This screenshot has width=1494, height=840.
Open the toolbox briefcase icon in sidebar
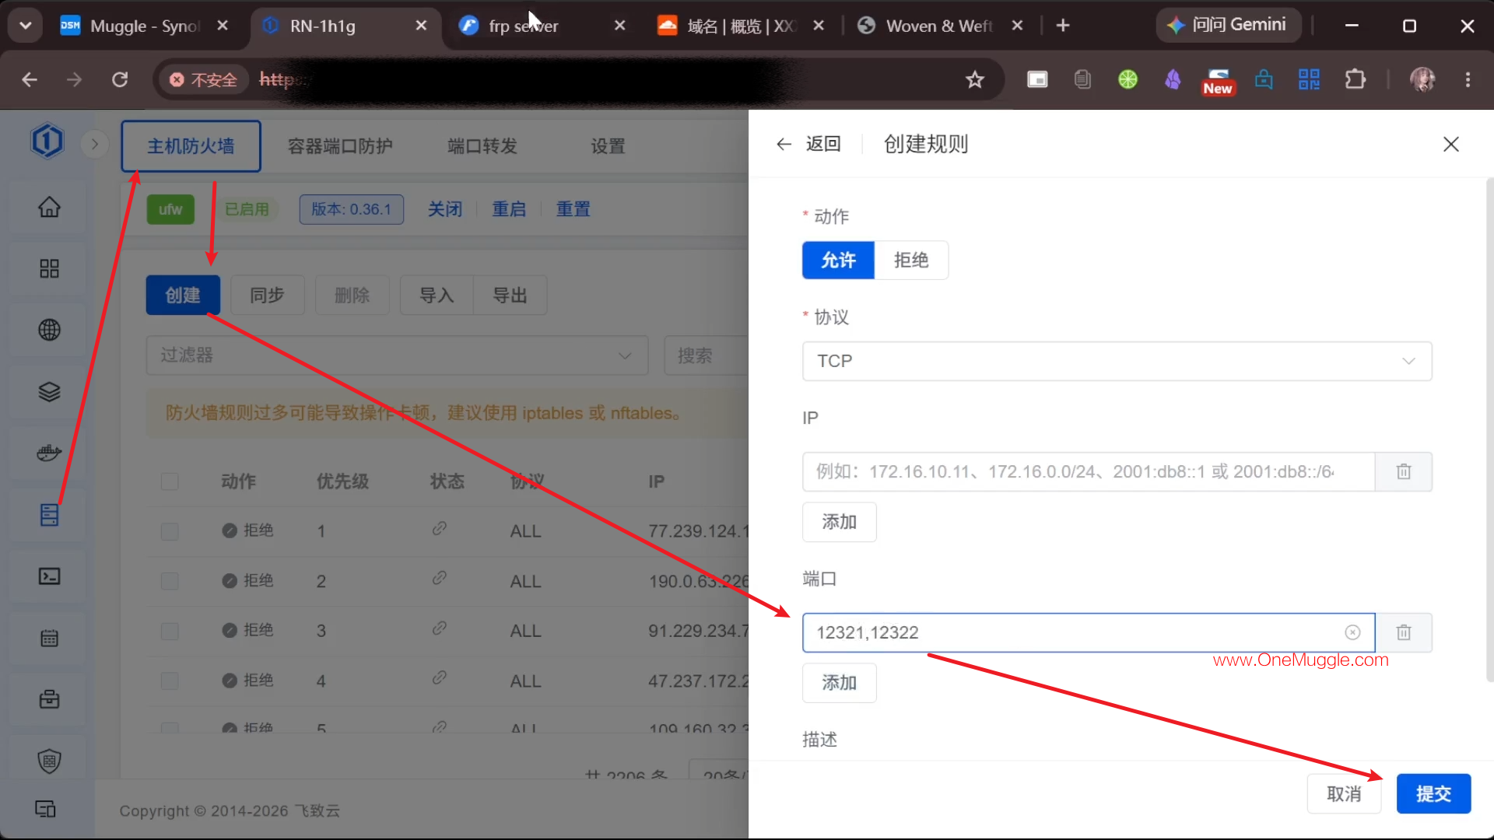49,699
